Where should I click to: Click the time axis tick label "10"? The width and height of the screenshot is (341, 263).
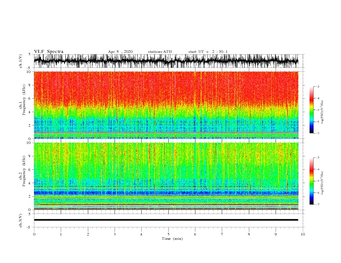[x=303, y=234]
